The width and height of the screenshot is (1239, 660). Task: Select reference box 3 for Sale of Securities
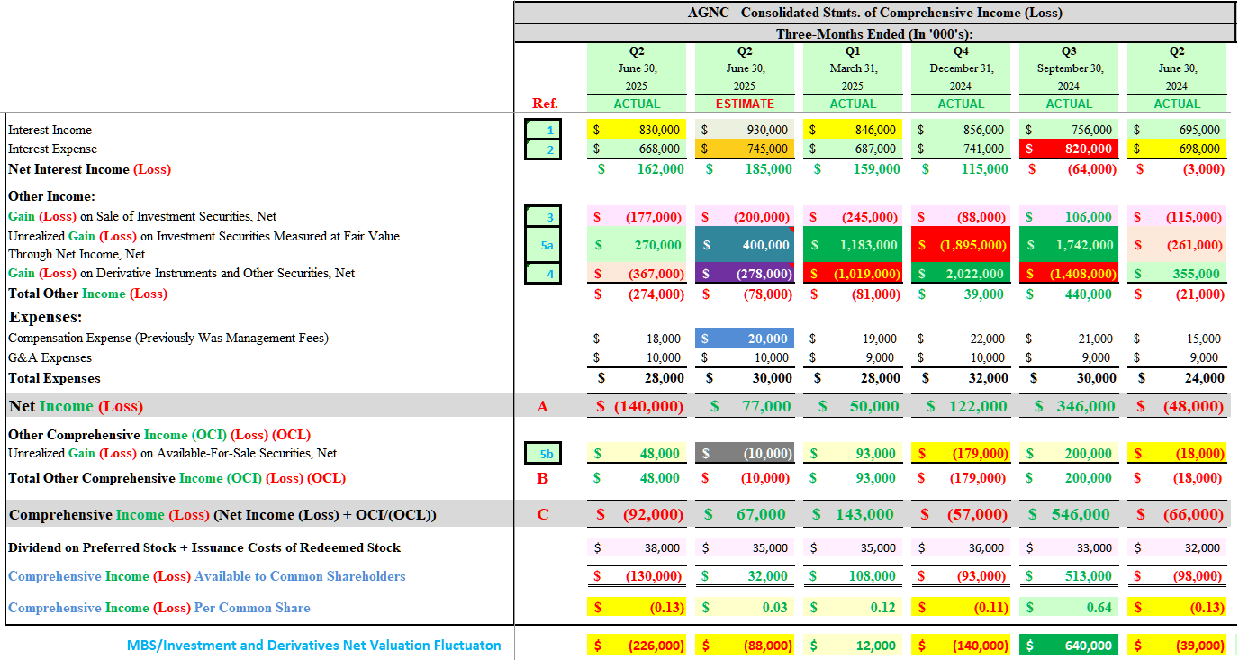[x=543, y=216]
